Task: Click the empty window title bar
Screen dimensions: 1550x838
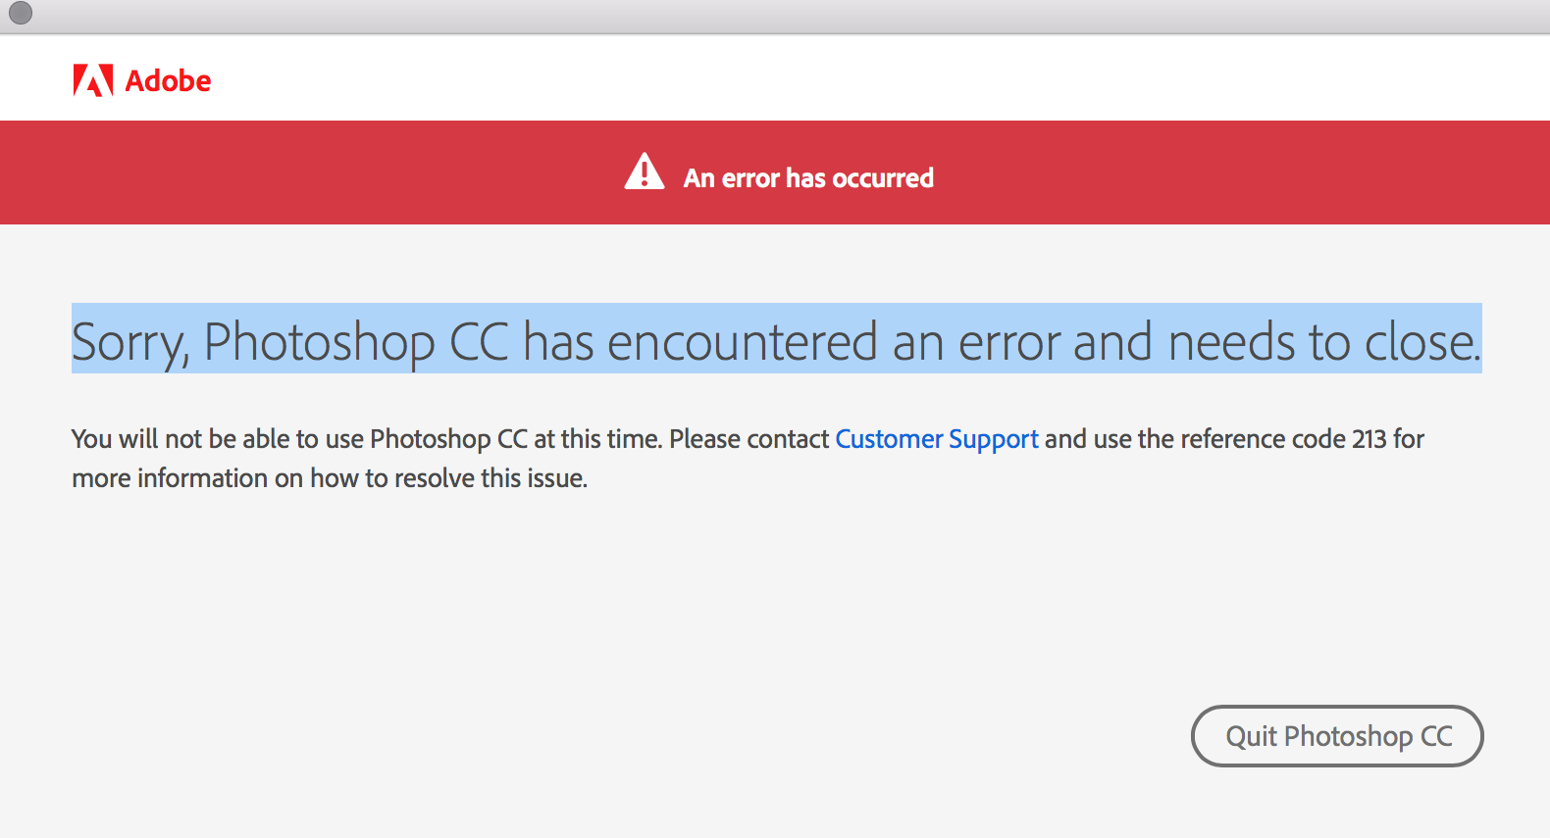Action: [775, 16]
